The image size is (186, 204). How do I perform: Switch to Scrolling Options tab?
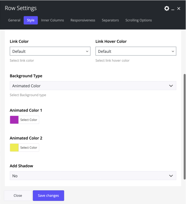[138, 20]
